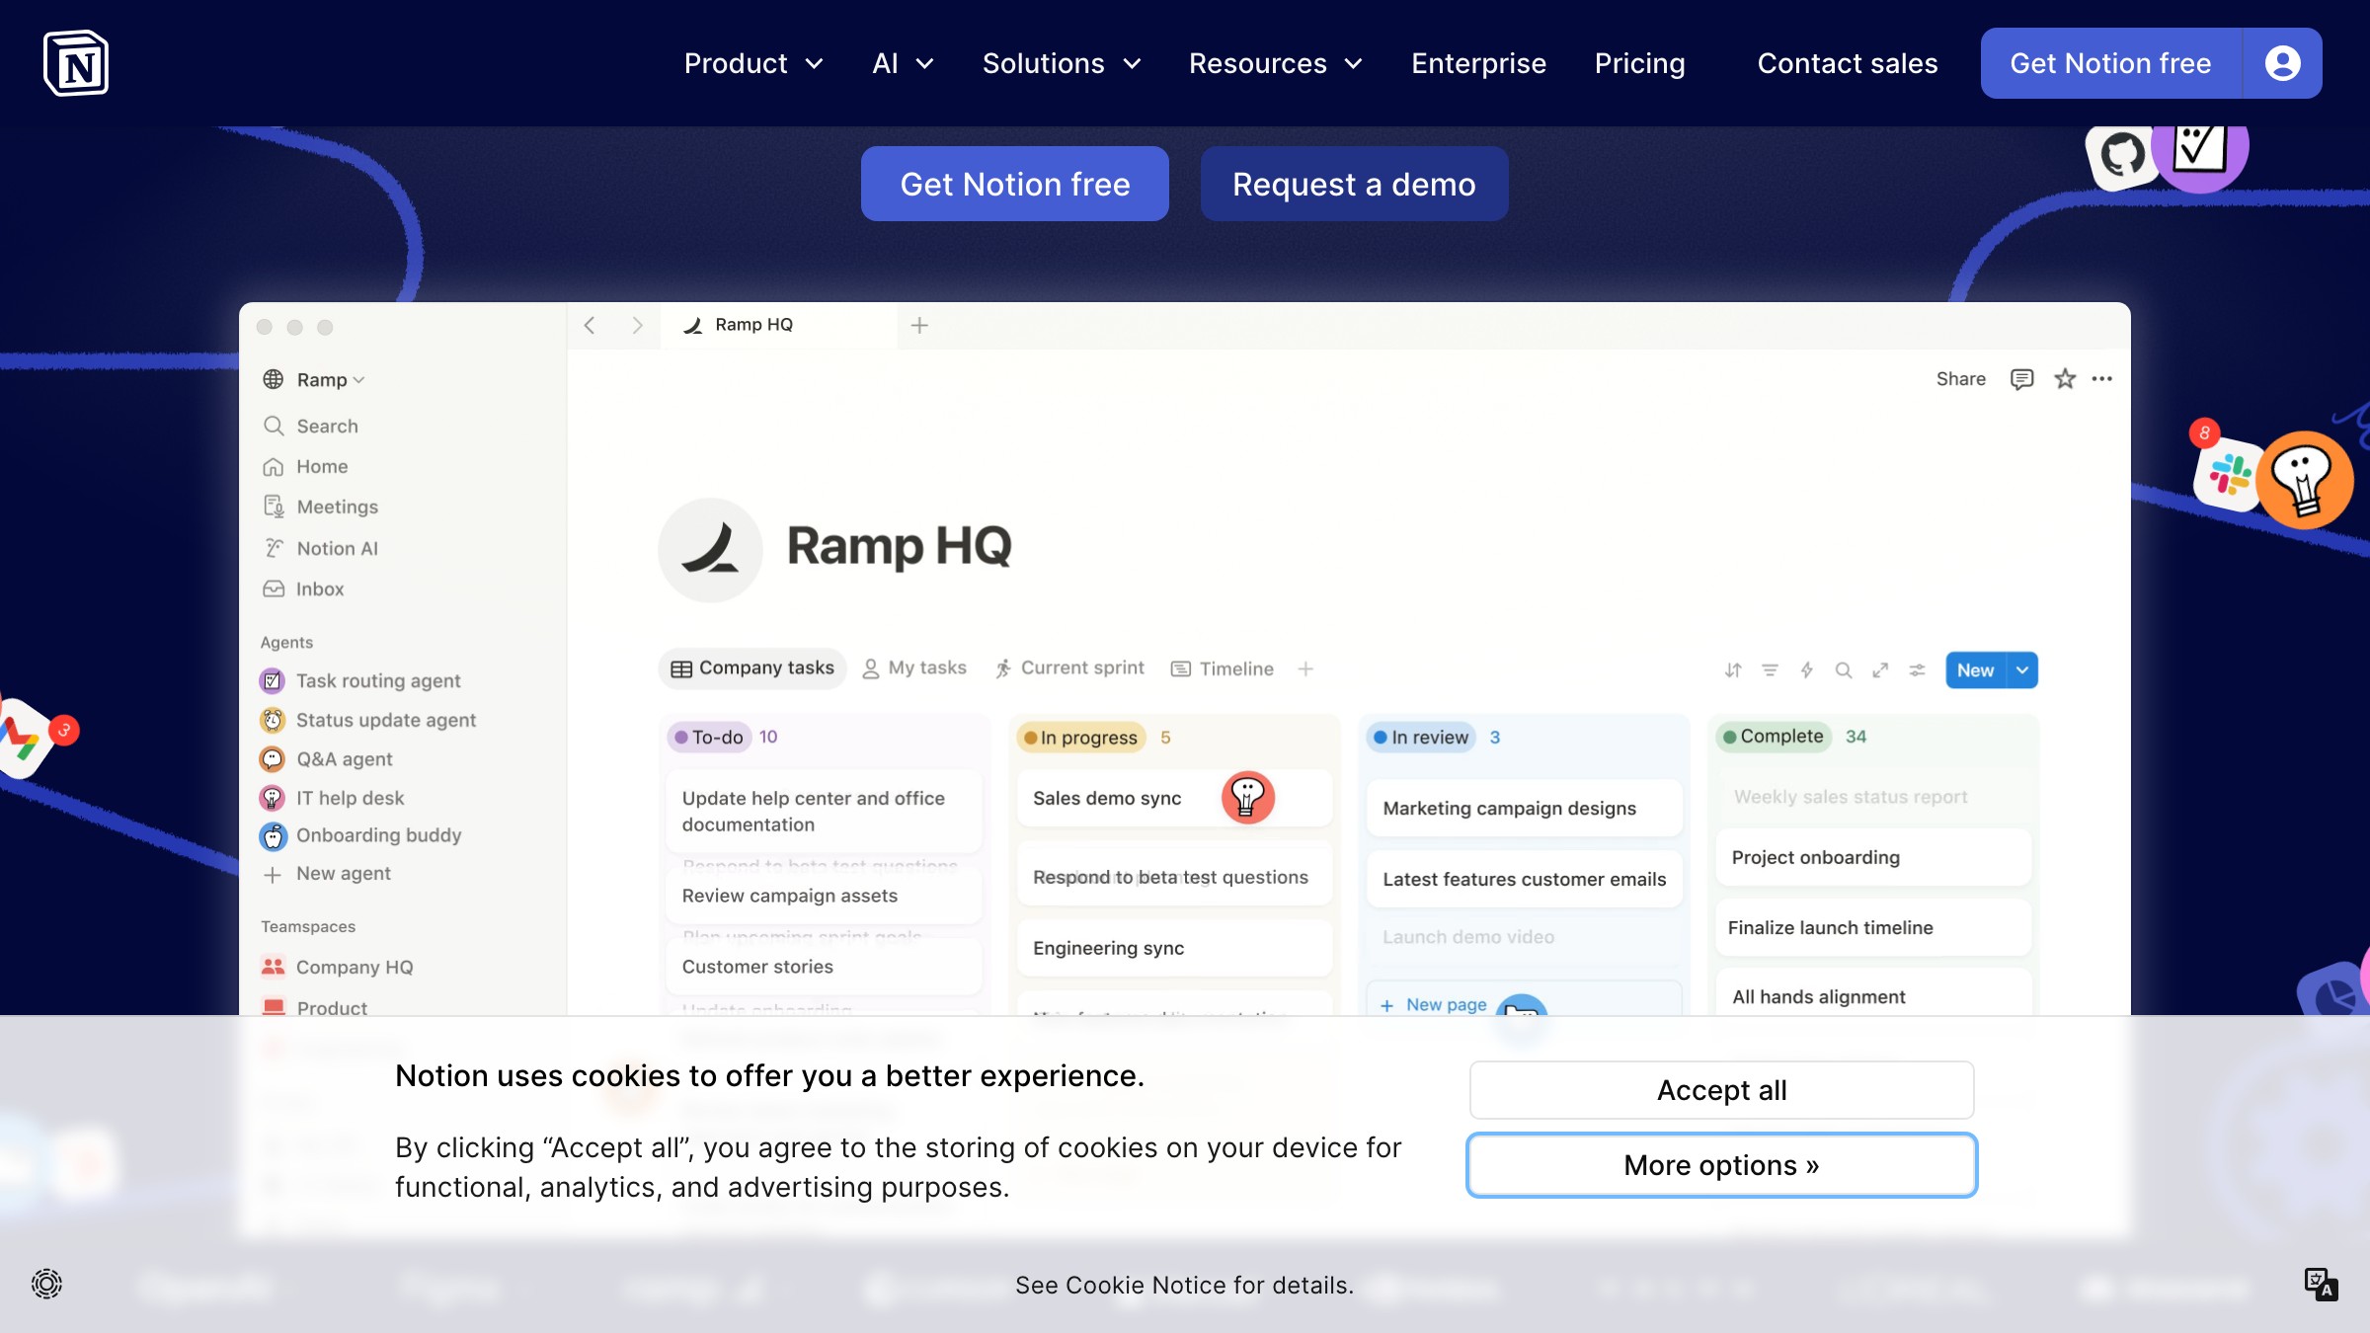Select the Timeline view tab
2370x1333 pixels.
[1223, 669]
